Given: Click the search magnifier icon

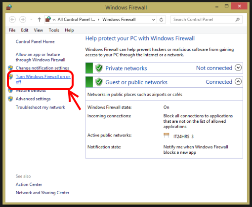Looking at the screenshot, I should tap(237, 20).
